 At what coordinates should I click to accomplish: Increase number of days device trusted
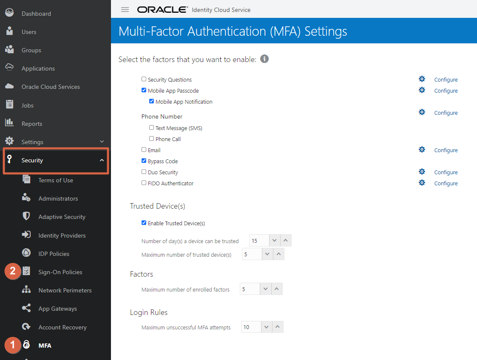(x=286, y=241)
